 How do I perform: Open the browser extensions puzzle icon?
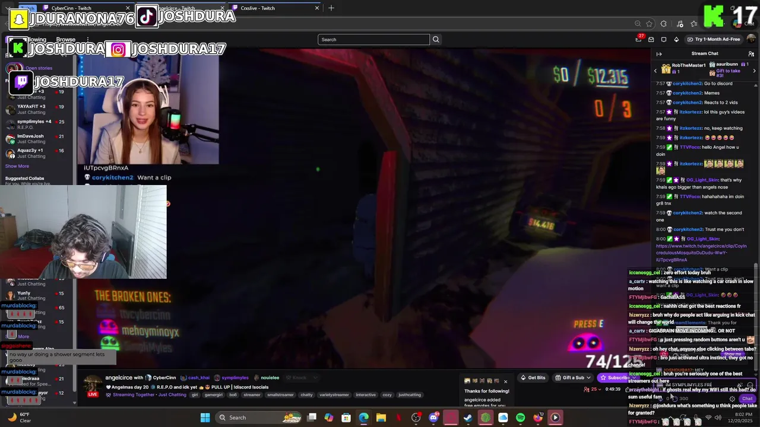pyautogui.click(x=664, y=24)
